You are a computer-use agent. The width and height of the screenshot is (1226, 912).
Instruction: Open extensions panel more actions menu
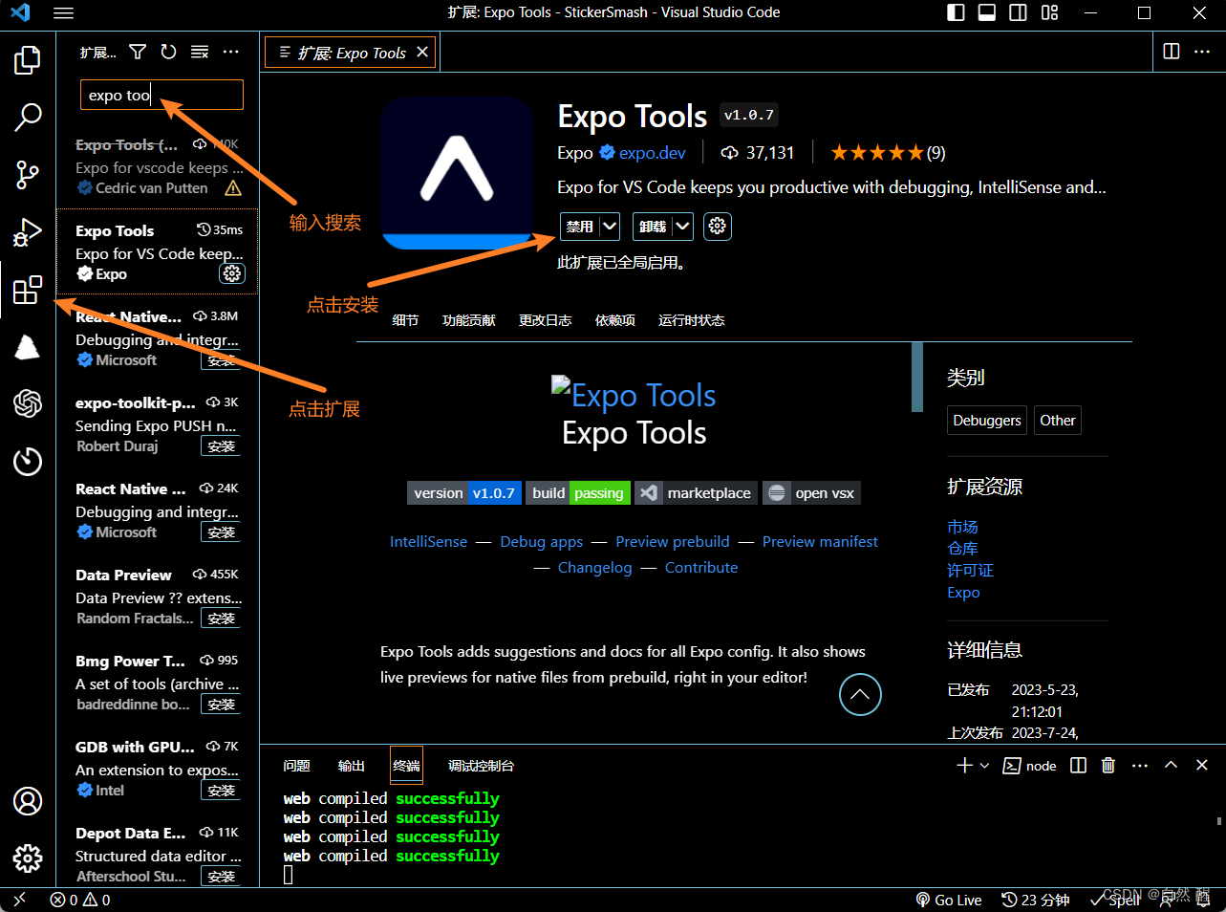tap(231, 52)
